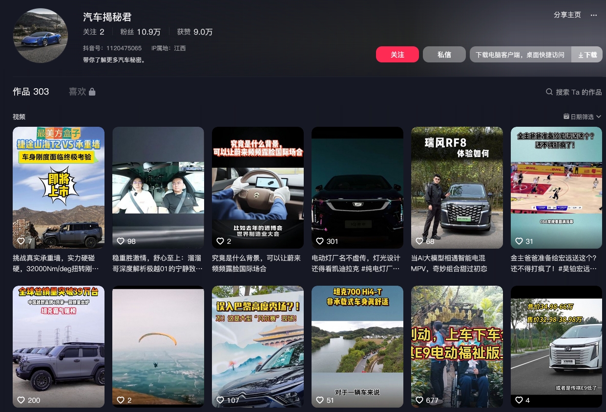Expand the 日期筛选 date filter dropdown
Screen dimensions: 606x412
[x=582, y=117]
